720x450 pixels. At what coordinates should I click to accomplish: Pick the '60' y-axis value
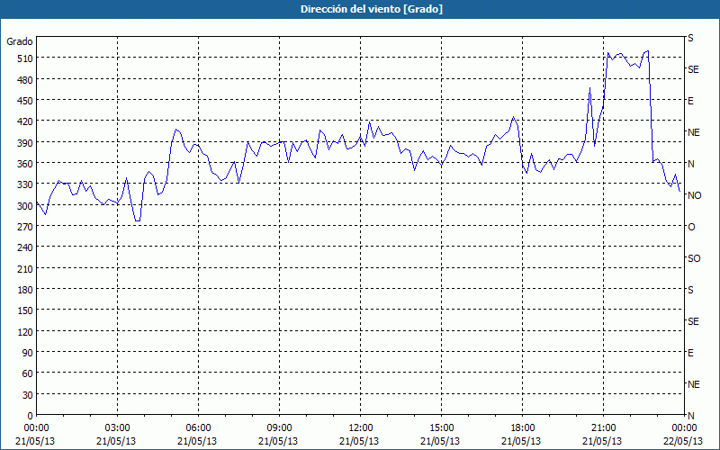pyautogui.click(x=28, y=373)
